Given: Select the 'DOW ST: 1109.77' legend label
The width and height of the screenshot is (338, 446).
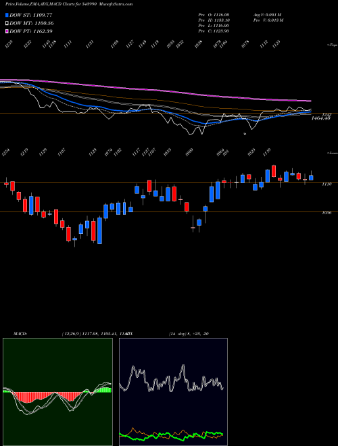Looking at the screenshot, I should coord(31,15).
